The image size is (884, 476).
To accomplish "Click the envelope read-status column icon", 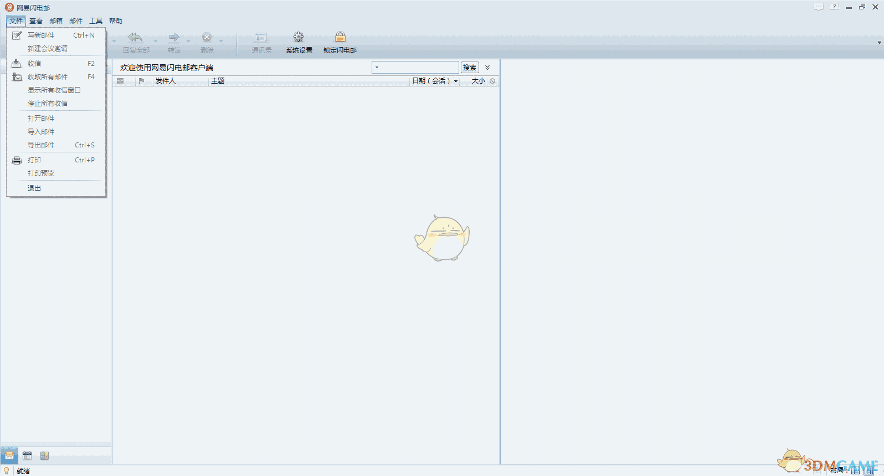I will coord(120,81).
